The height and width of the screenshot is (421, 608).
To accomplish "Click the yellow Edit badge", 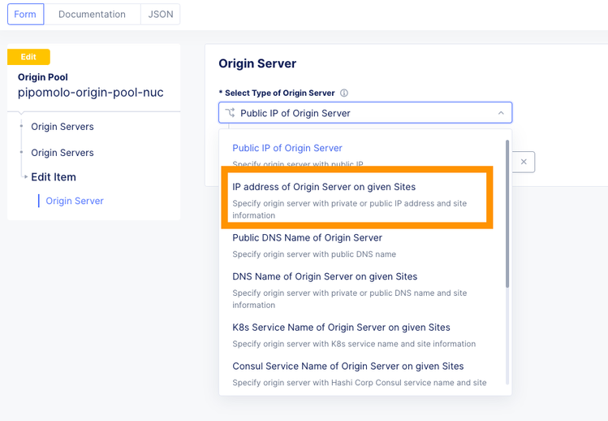I will coord(28,57).
